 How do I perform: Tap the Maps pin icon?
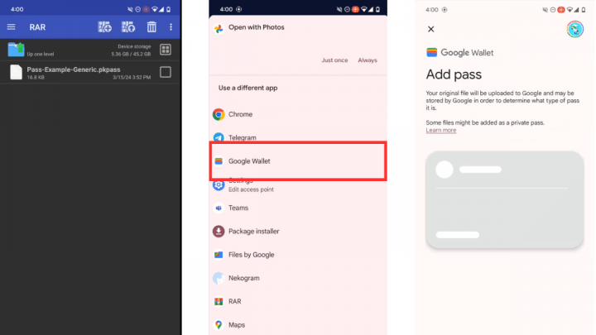click(x=219, y=325)
